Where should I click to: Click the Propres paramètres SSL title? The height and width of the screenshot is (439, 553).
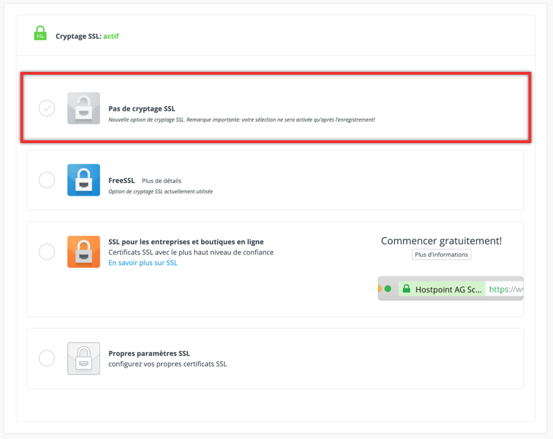point(149,353)
